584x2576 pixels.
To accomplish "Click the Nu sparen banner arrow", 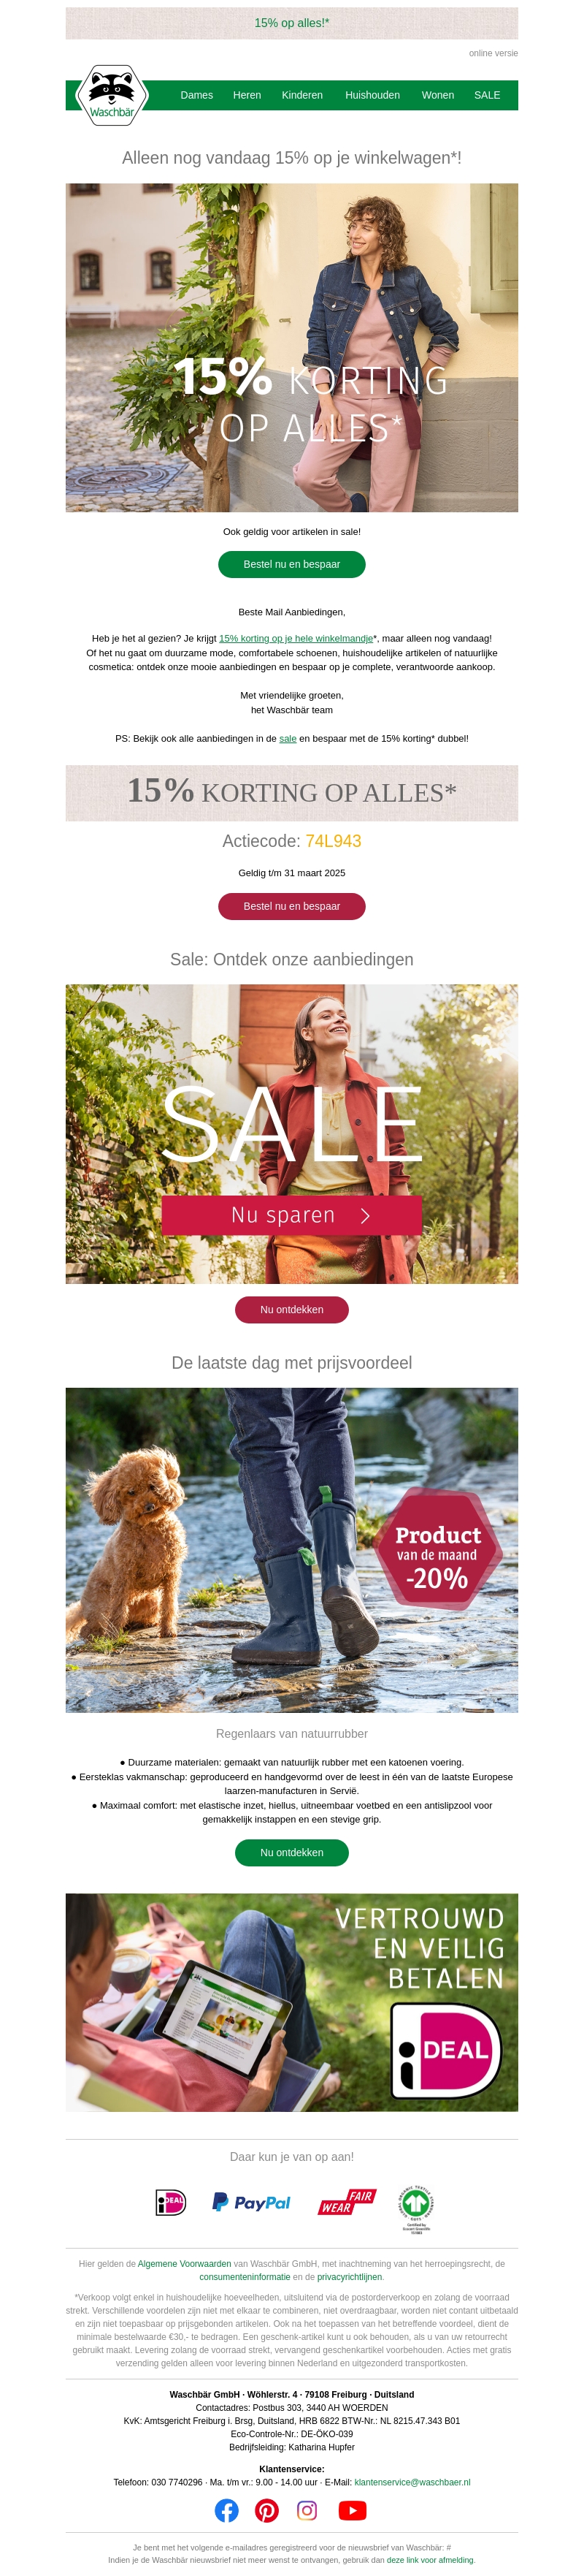I will [x=366, y=1215].
